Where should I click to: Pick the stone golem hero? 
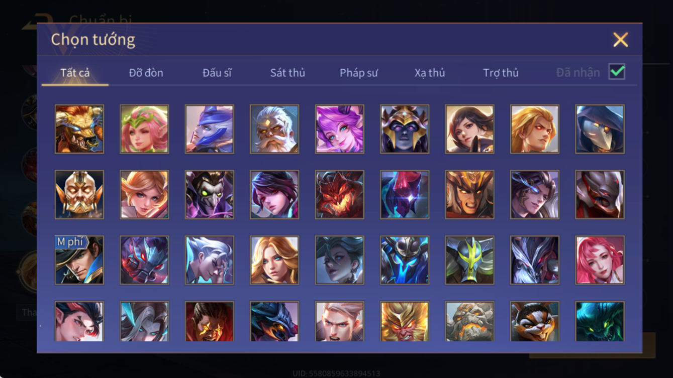coord(470,321)
